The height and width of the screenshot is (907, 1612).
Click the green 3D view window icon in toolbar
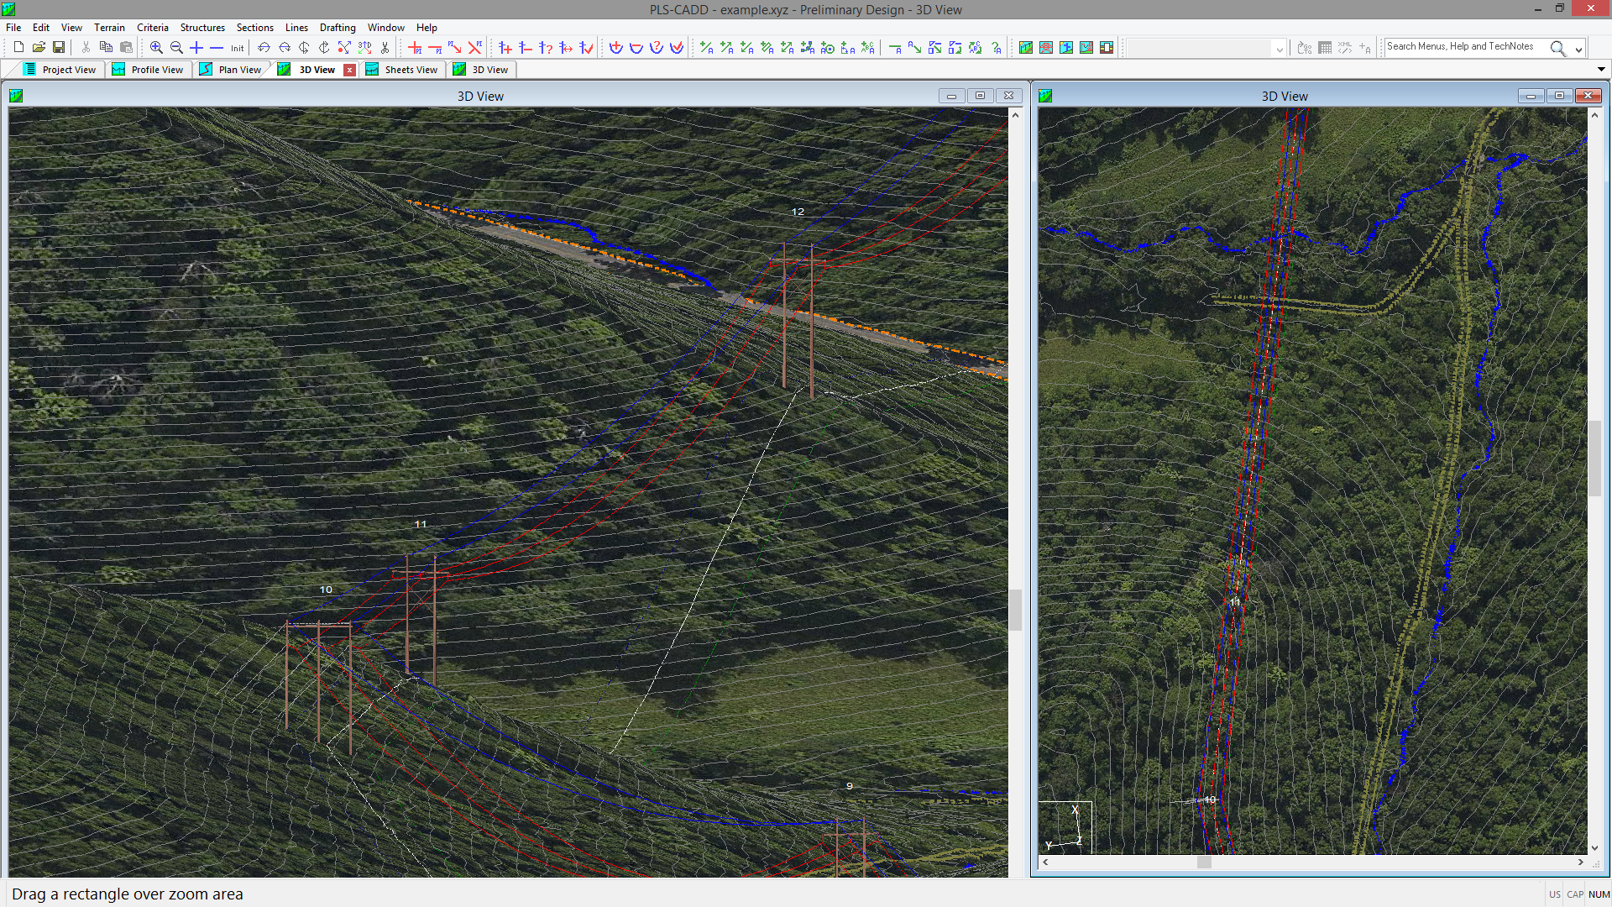[1026, 48]
